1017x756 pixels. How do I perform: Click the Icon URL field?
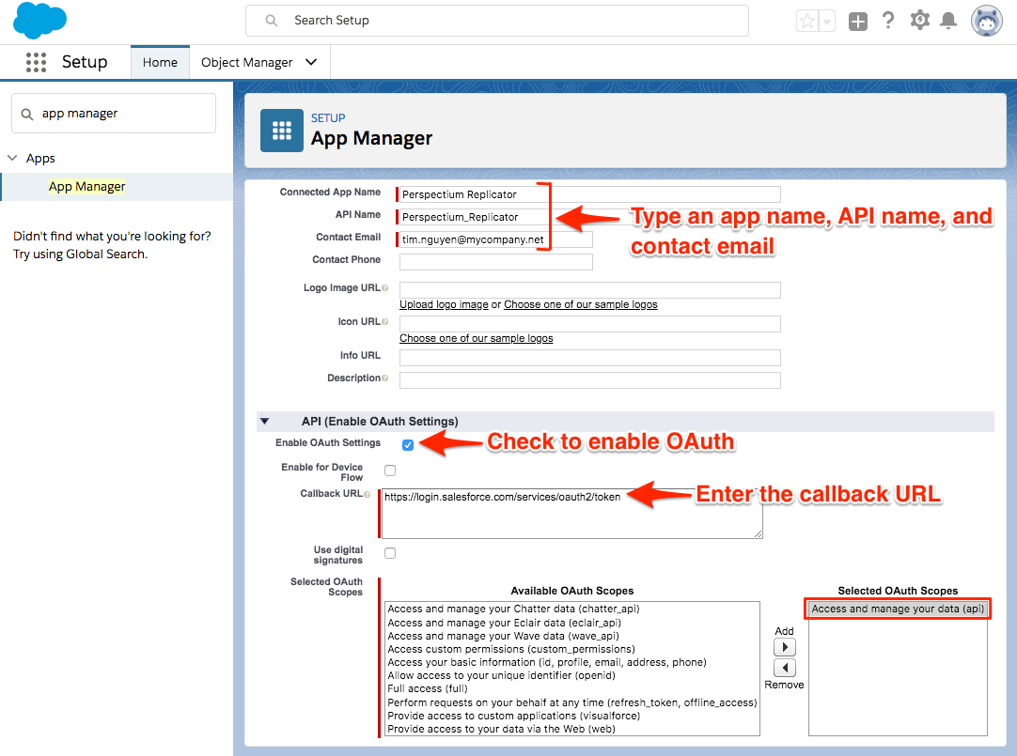click(589, 323)
